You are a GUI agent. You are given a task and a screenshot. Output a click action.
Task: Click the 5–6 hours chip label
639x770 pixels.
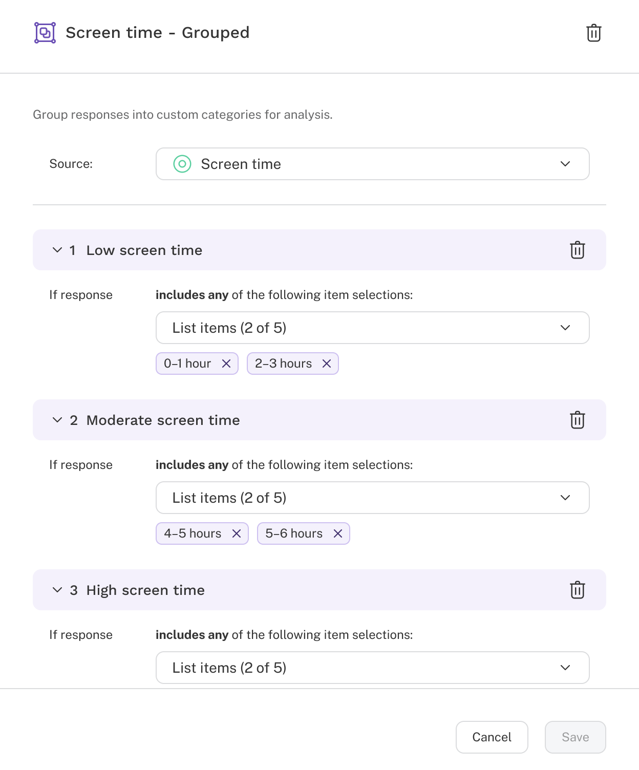pos(294,533)
